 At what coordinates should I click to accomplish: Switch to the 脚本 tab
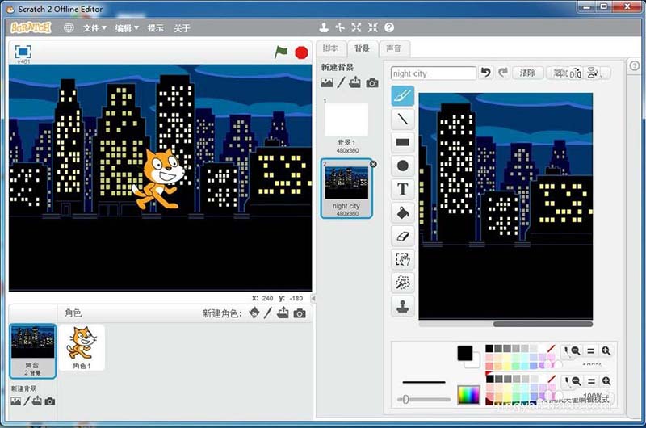tap(330, 48)
